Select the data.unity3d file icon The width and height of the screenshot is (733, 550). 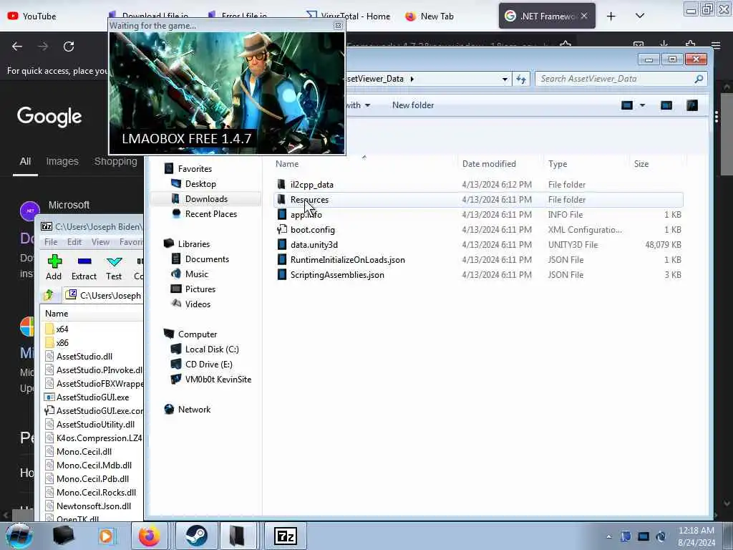click(x=281, y=245)
